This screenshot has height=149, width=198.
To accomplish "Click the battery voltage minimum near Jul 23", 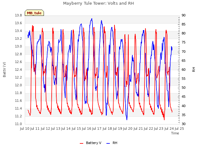I will pyautogui.click(x=164, y=120).
